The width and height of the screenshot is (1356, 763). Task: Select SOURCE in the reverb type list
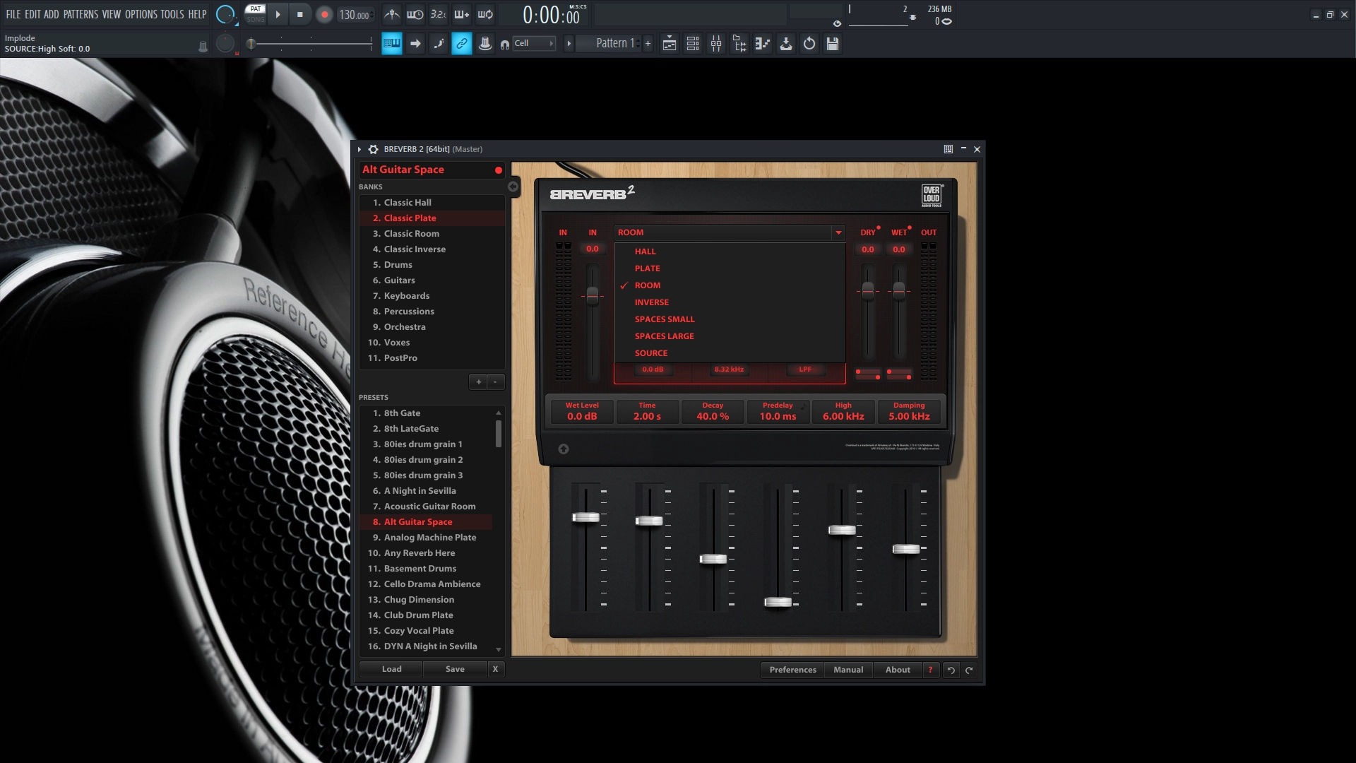pos(730,353)
